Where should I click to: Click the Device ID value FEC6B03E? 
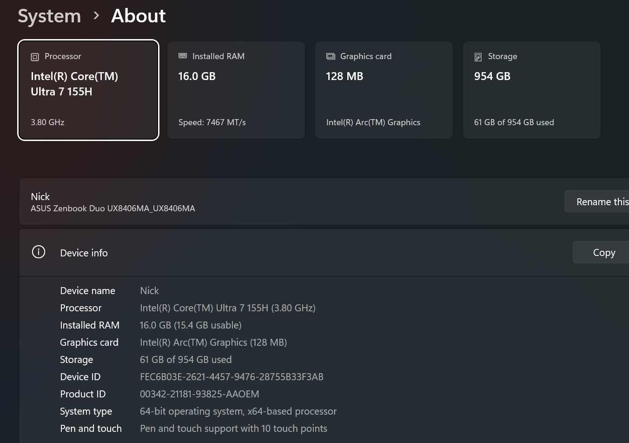[x=232, y=377]
